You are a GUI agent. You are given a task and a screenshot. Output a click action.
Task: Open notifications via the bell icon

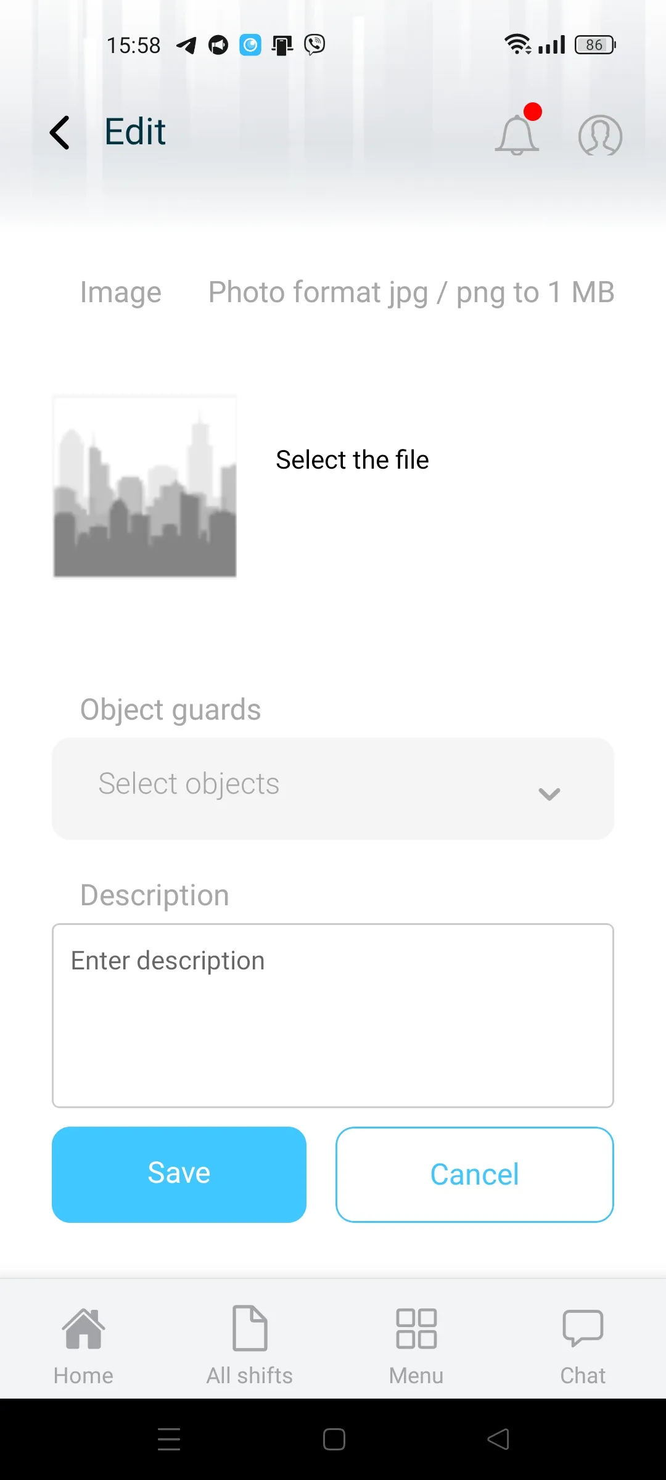(x=517, y=134)
